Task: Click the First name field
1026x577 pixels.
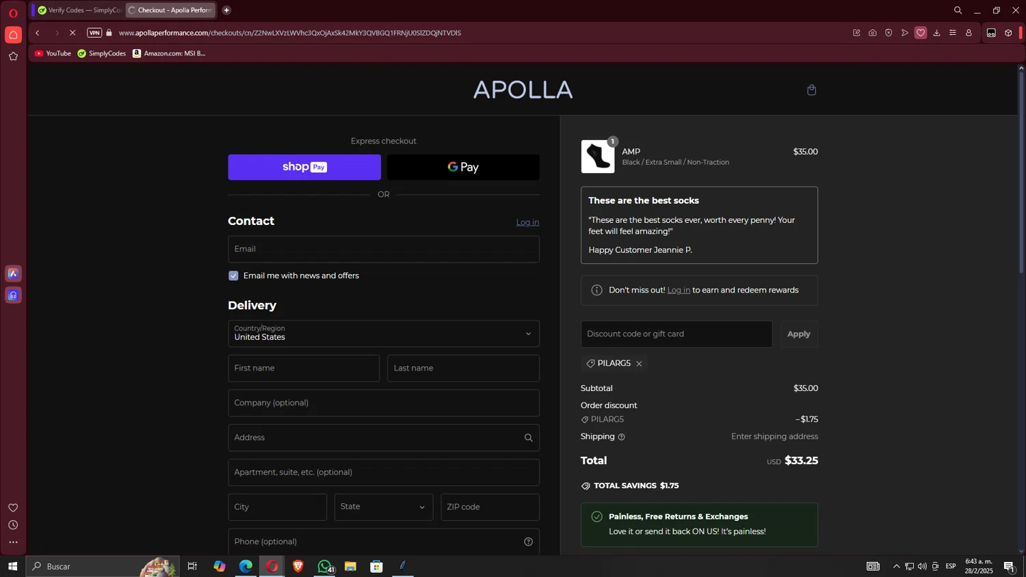Action: pos(304,368)
